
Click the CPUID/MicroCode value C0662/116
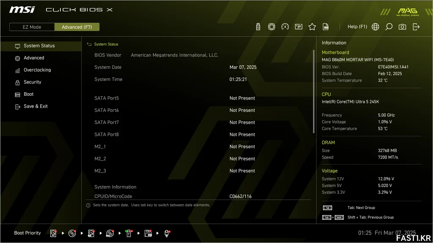pyautogui.click(x=241, y=197)
